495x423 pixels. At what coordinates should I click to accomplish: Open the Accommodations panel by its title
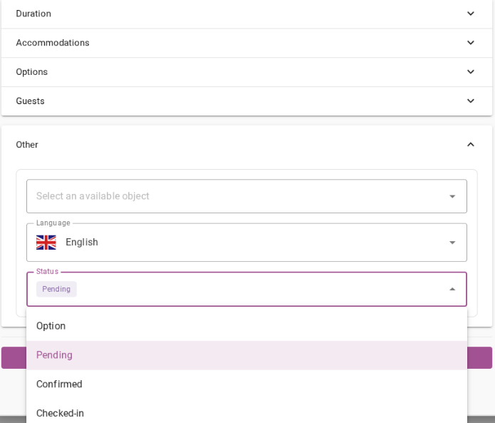pyautogui.click(x=53, y=43)
